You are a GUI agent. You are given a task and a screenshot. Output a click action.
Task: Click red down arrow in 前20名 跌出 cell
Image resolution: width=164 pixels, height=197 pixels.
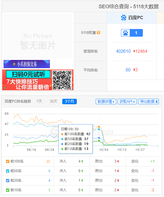point(118,181)
